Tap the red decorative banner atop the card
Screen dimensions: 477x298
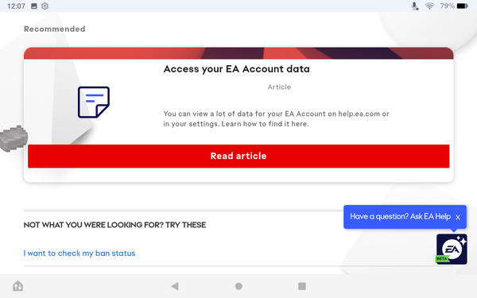tap(238, 53)
